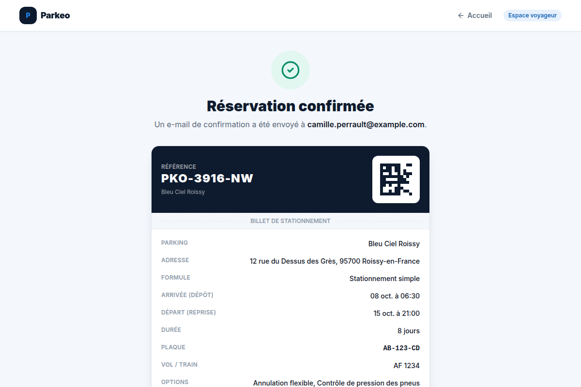Click the OPTIONS row label
This screenshot has width=581, height=387.
tap(175, 382)
